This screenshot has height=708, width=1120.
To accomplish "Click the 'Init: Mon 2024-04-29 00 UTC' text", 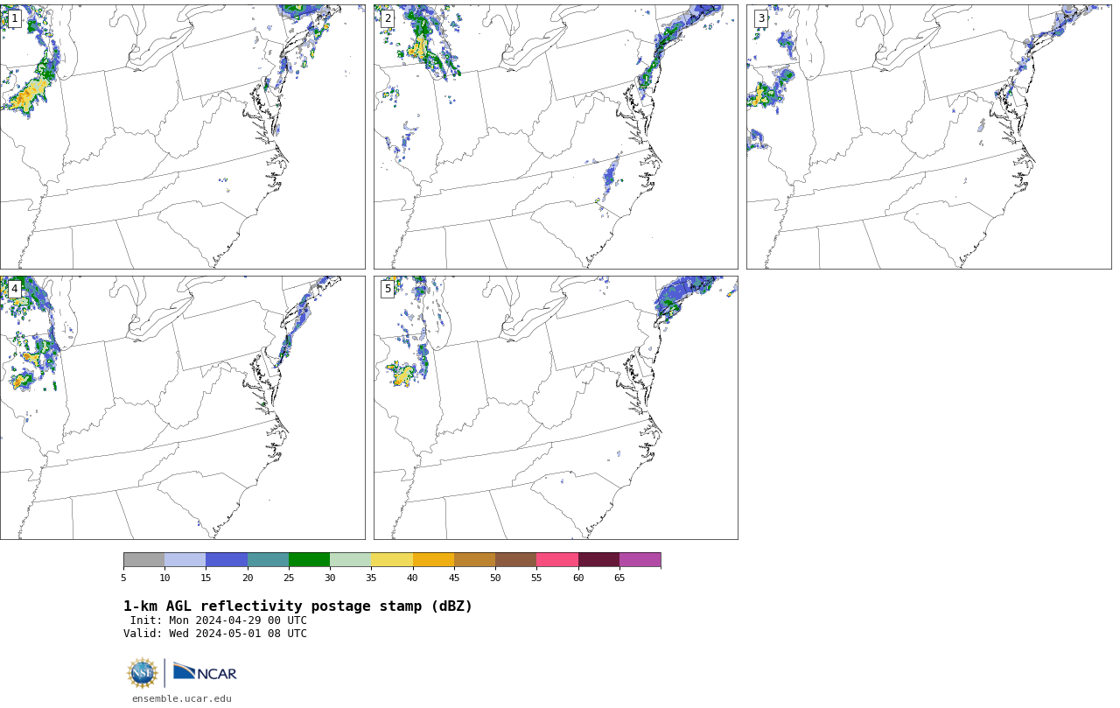I will pos(219,620).
